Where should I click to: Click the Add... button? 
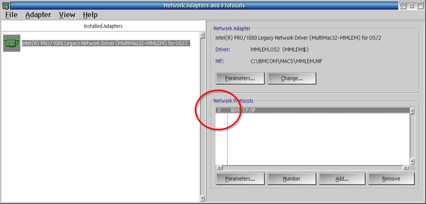(342, 179)
